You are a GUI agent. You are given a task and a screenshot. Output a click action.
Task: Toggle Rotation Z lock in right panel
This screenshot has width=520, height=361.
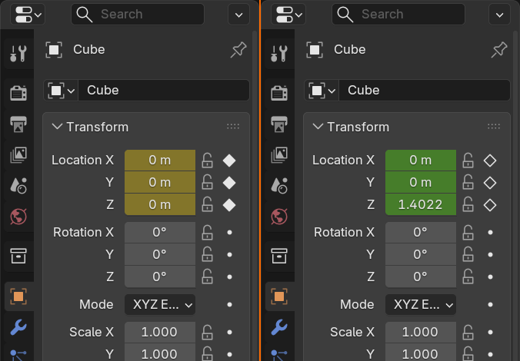pyautogui.click(x=468, y=277)
